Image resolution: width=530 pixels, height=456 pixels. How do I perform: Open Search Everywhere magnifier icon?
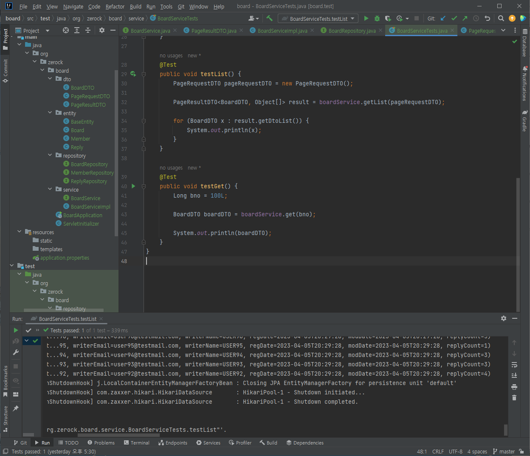tap(501, 18)
